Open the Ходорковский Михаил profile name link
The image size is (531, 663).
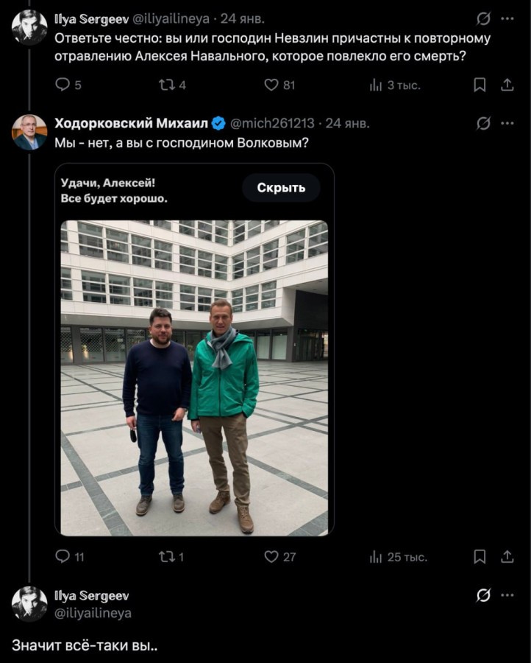(x=131, y=123)
